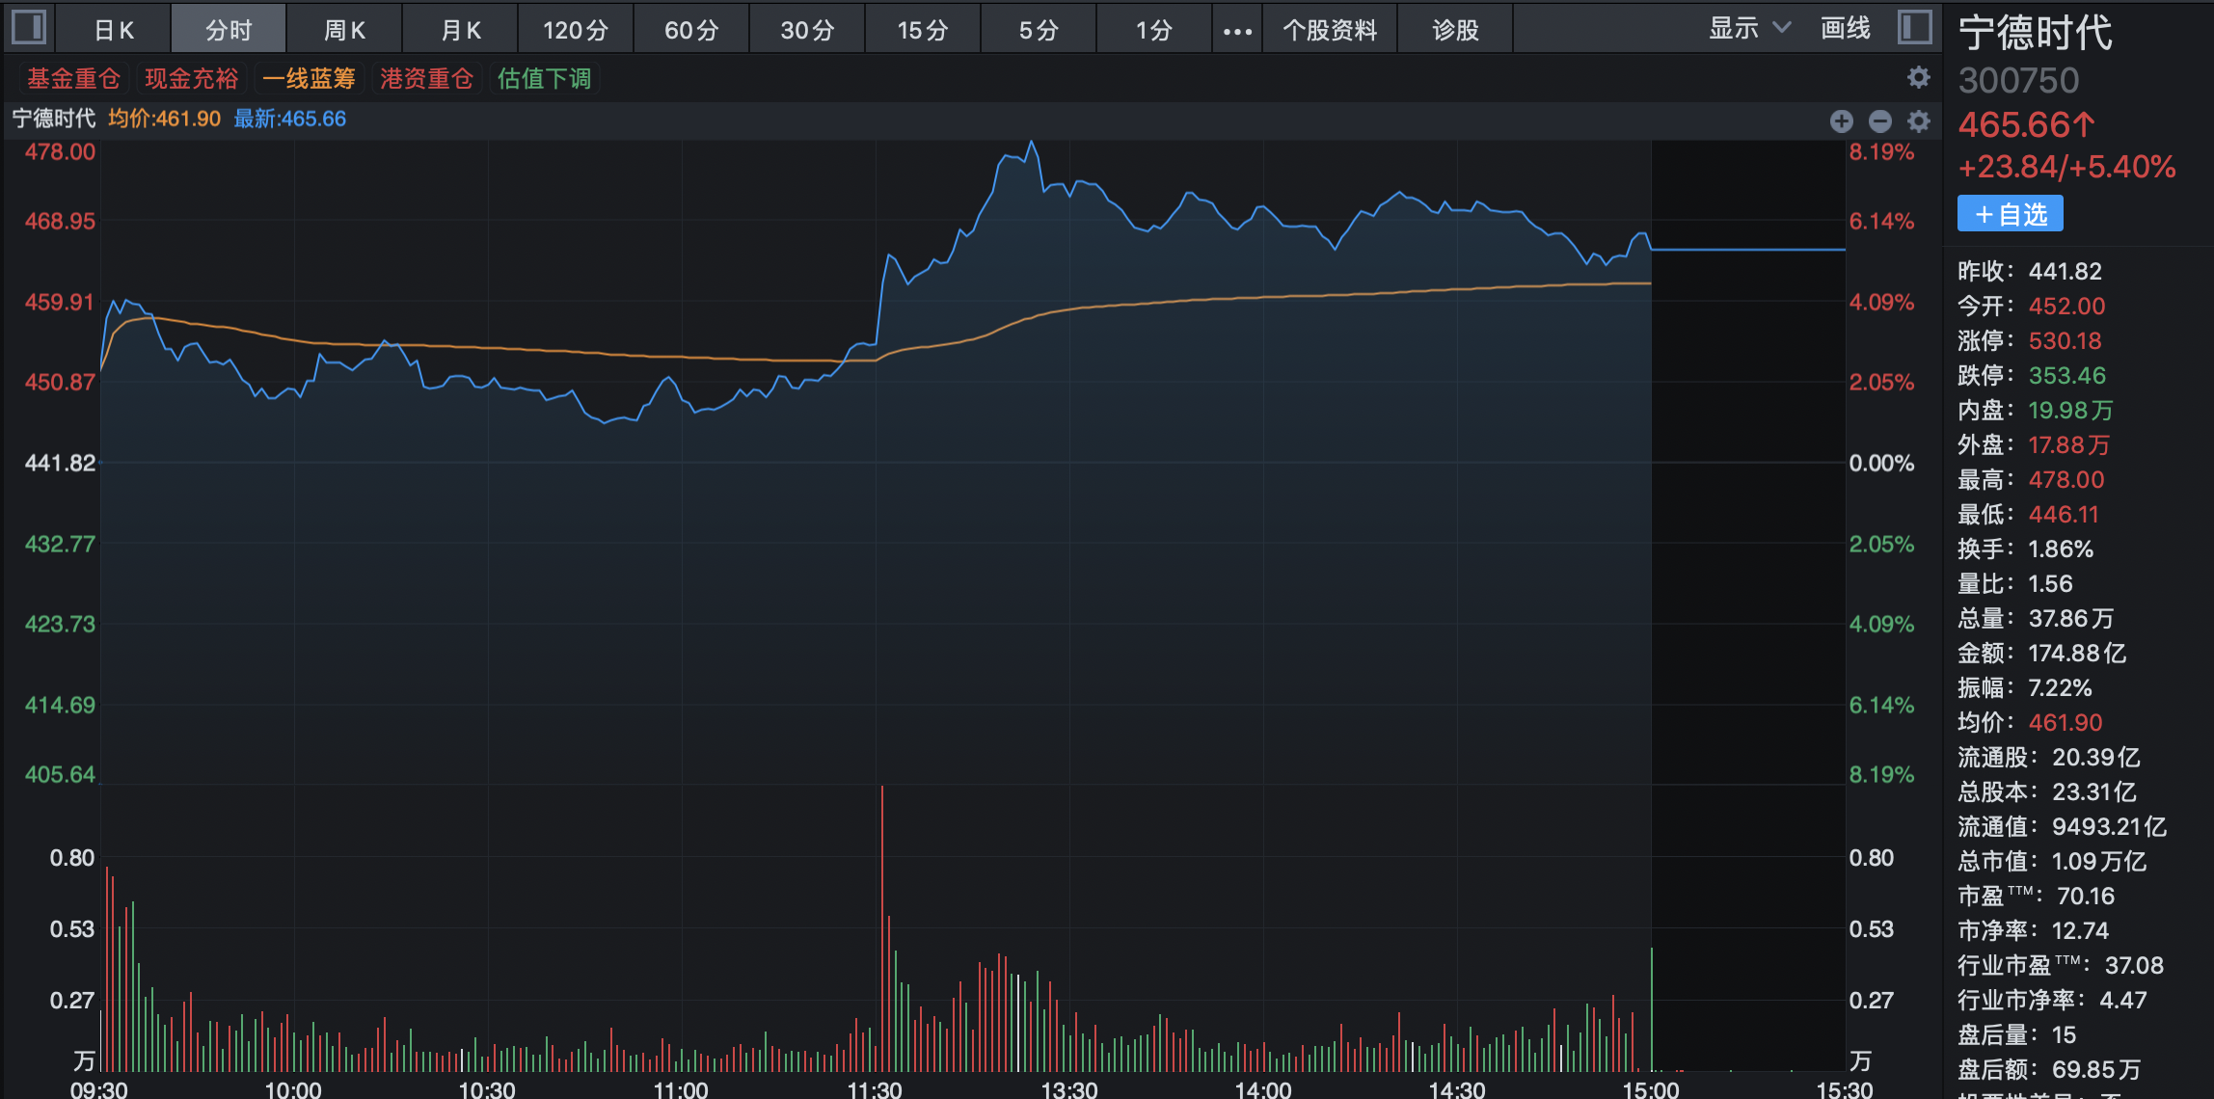This screenshot has width=2214, height=1099.
Task: Click the 11:30 time axis marker
Action: point(875,1089)
